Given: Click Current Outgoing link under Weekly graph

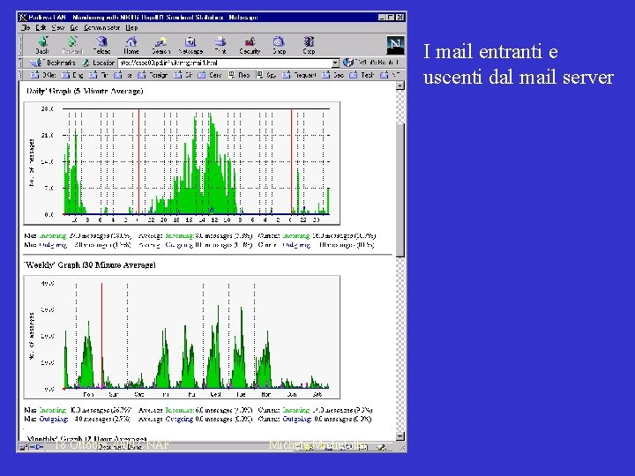Looking at the screenshot, I should pyautogui.click(x=297, y=420).
